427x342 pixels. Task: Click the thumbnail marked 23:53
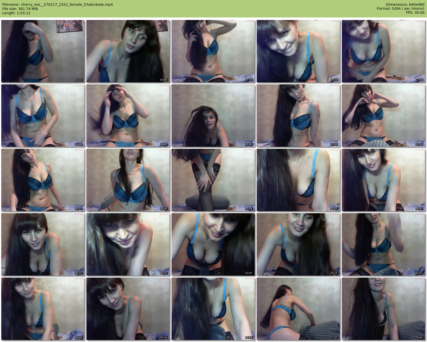point(383,116)
